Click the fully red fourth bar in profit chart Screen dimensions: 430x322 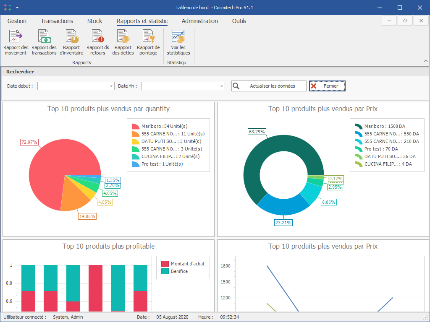coord(95,288)
